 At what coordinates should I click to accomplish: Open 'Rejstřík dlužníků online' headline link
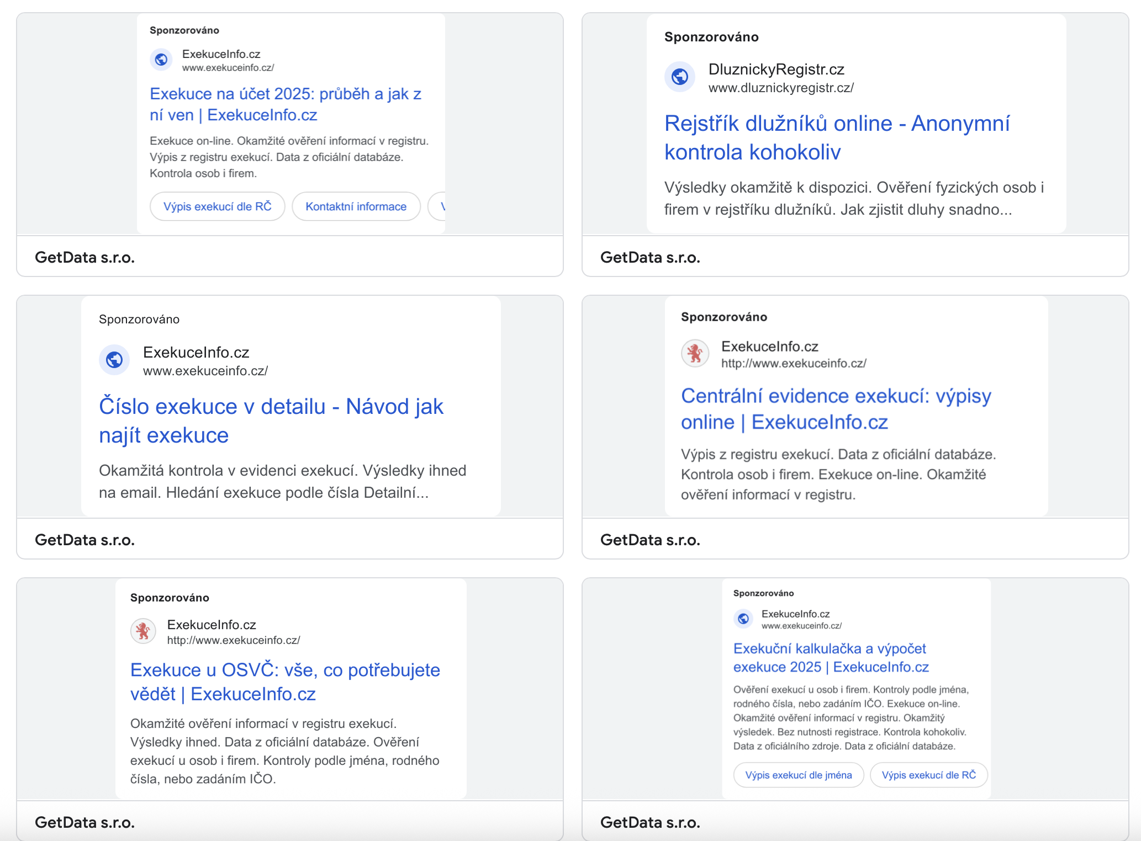[x=837, y=137]
